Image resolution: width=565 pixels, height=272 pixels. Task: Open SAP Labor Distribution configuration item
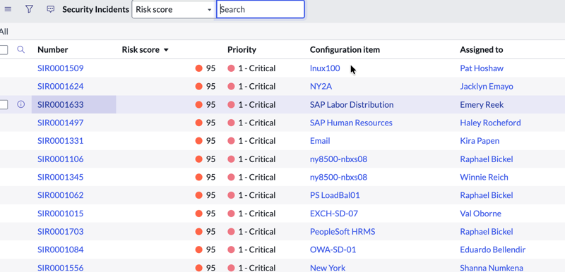pyautogui.click(x=352, y=104)
